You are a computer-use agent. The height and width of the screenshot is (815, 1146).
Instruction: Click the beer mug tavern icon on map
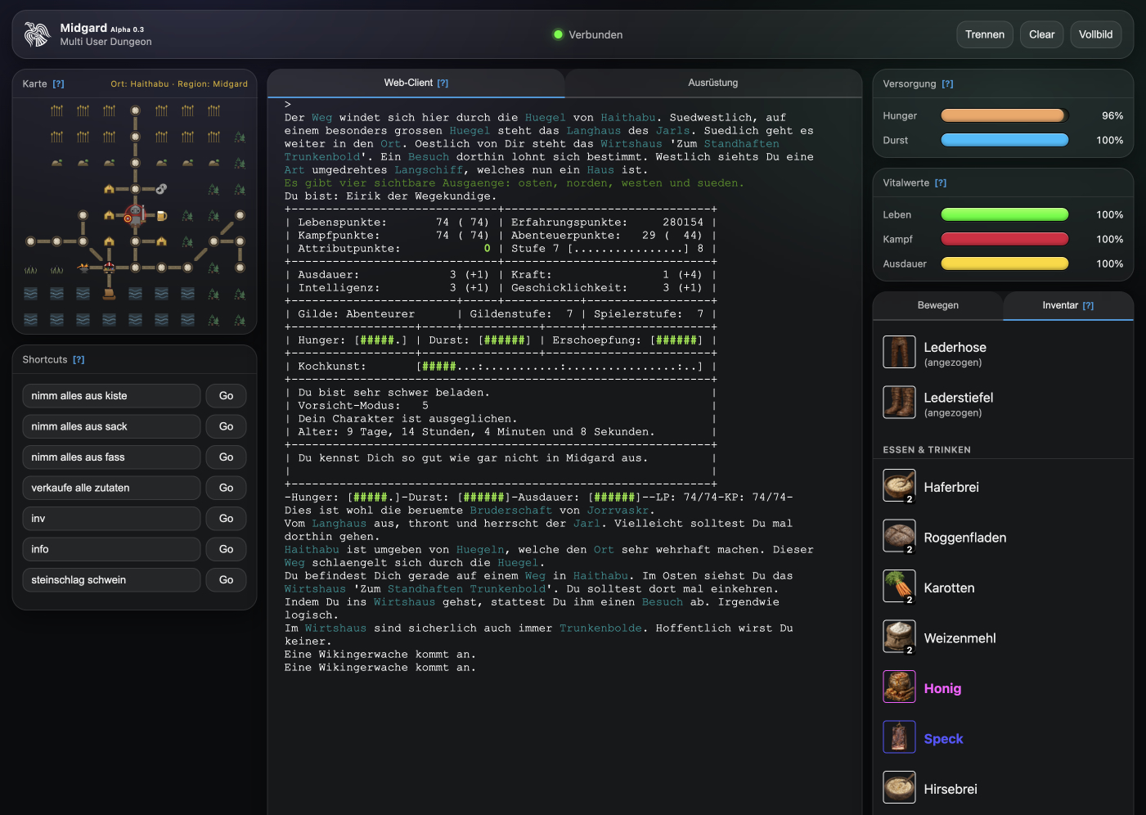pos(162,216)
